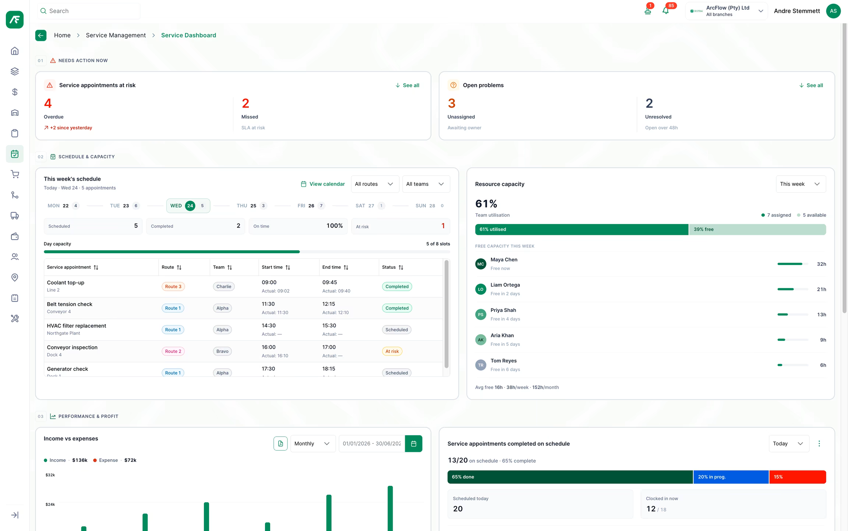Click the schedule table's vertical scrollbar
The height and width of the screenshot is (531, 848).
pyautogui.click(x=446, y=314)
